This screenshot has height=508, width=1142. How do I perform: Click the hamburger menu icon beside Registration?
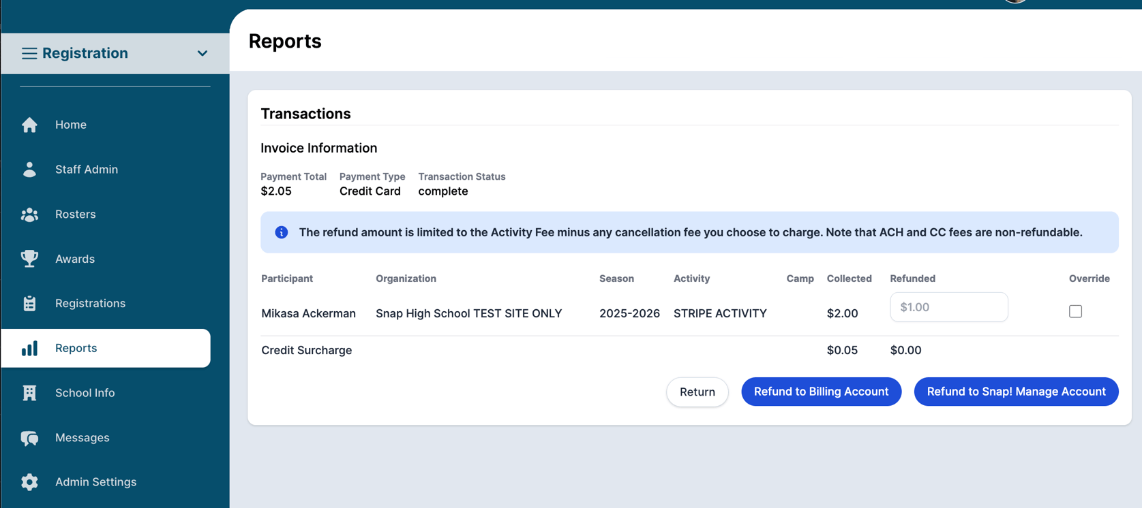tap(29, 53)
